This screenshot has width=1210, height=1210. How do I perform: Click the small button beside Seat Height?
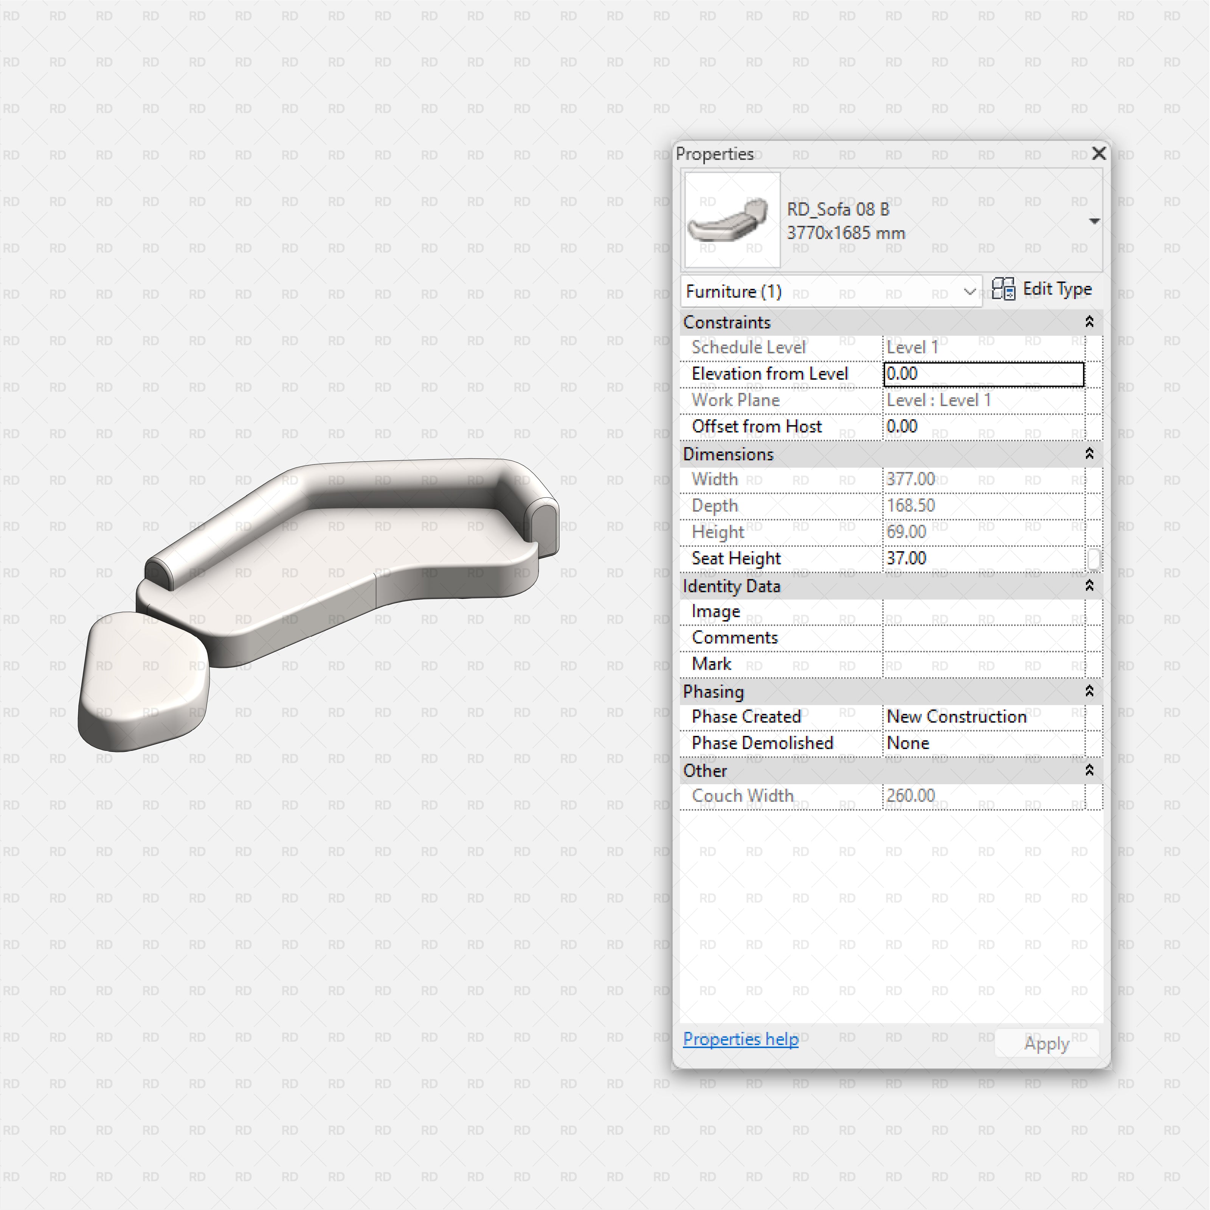[1094, 559]
